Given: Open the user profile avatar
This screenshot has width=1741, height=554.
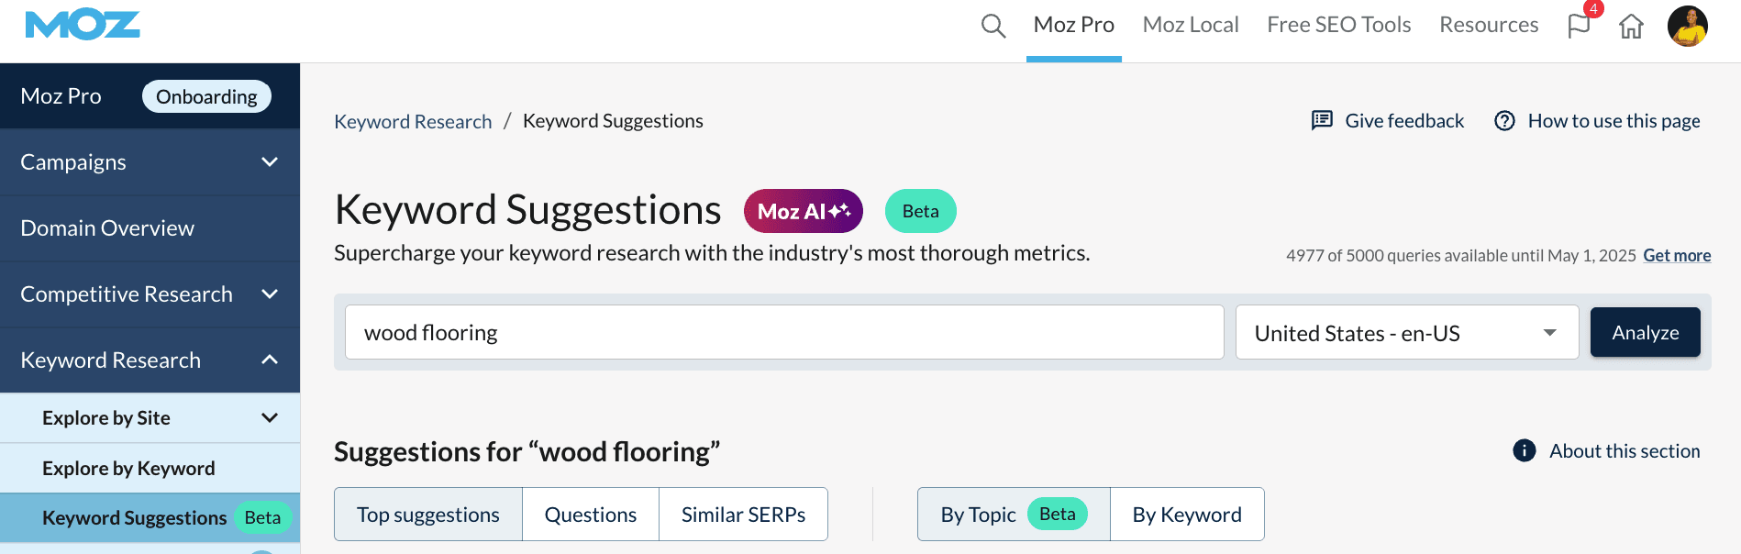Looking at the screenshot, I should coord(1687,26).
